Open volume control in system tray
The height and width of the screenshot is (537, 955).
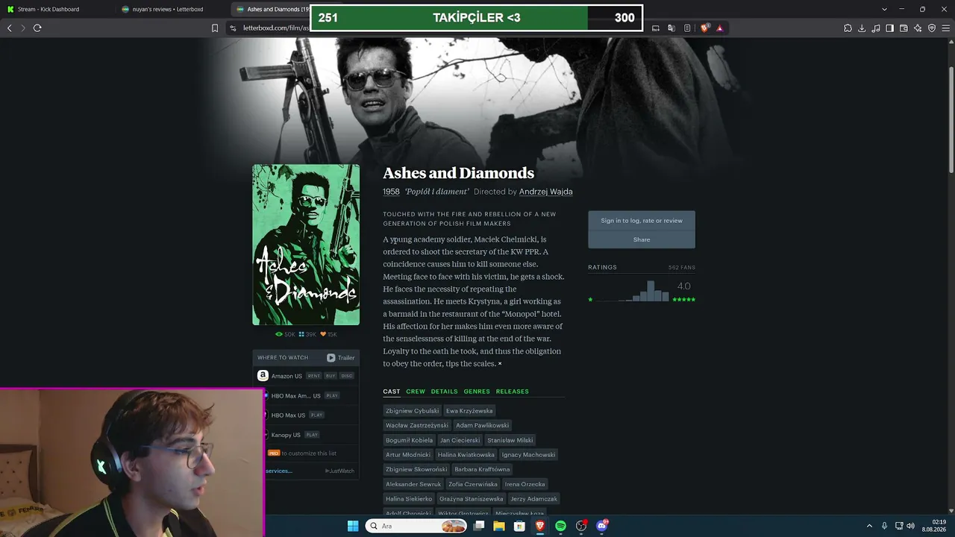tap(910, 526)
